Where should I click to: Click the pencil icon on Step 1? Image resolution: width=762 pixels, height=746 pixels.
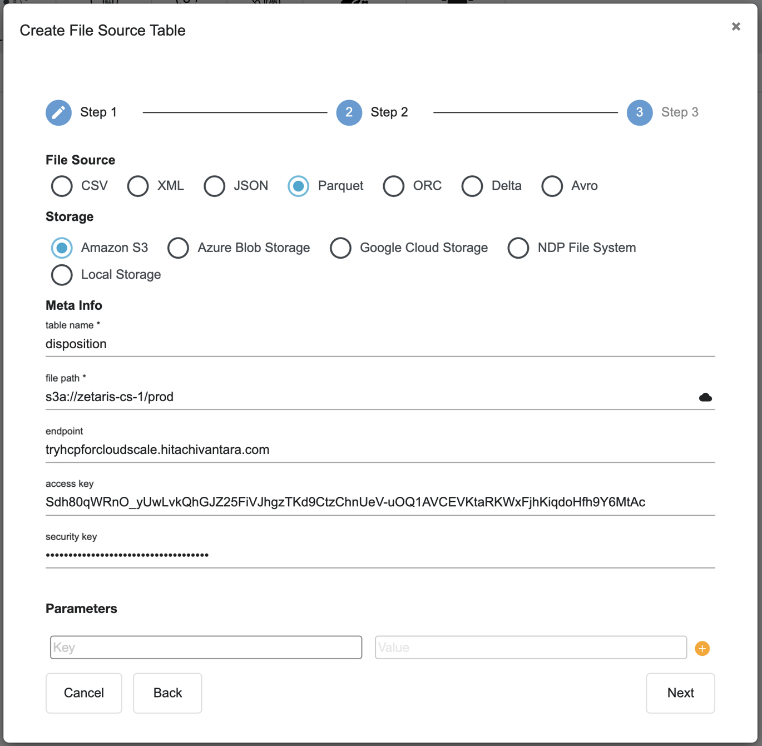coord(58,112)
